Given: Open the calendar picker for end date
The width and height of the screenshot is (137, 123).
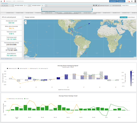Looking at the screenshot, I should pos(42,5).
